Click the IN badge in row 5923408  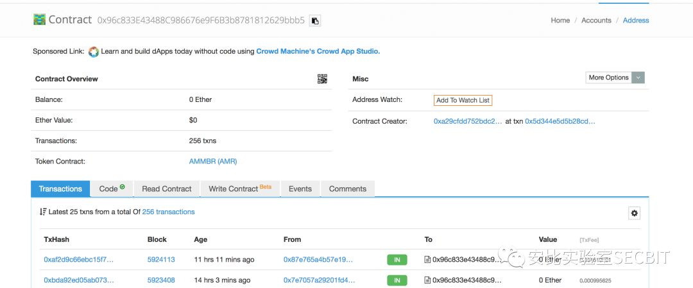[397, 280]
